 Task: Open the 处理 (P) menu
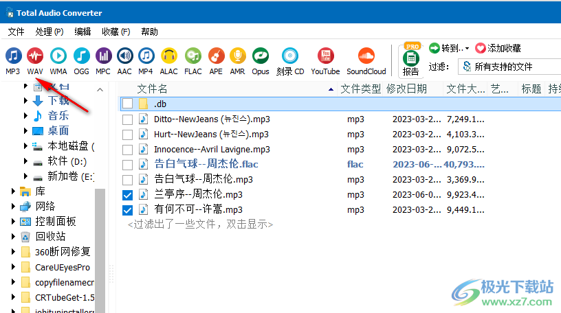point(49,32)
